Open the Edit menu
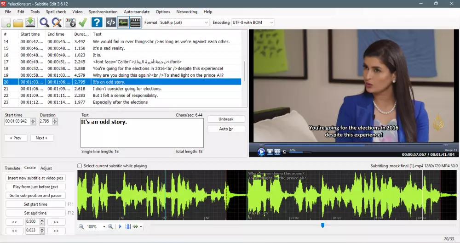Screen dimensions: 460x243 pyautogui.click(x=21, y=12)
